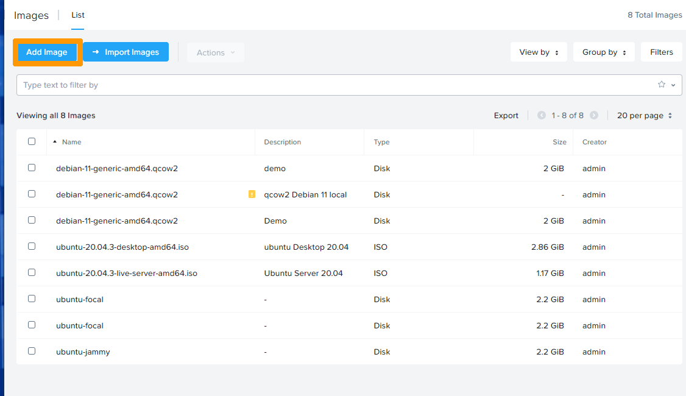686x396 pixels.
Task: Click the warning icon beside the second debian image
Action: click(252, 194)
